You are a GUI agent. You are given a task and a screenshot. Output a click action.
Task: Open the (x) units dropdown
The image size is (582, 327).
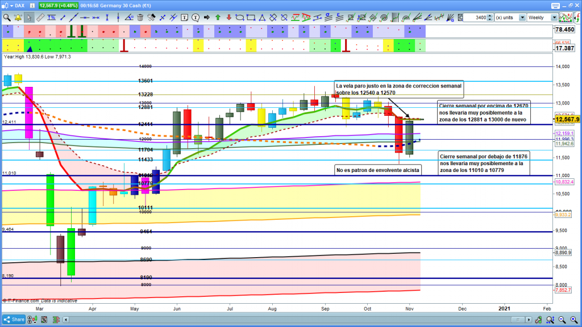[x=508, y=18]
